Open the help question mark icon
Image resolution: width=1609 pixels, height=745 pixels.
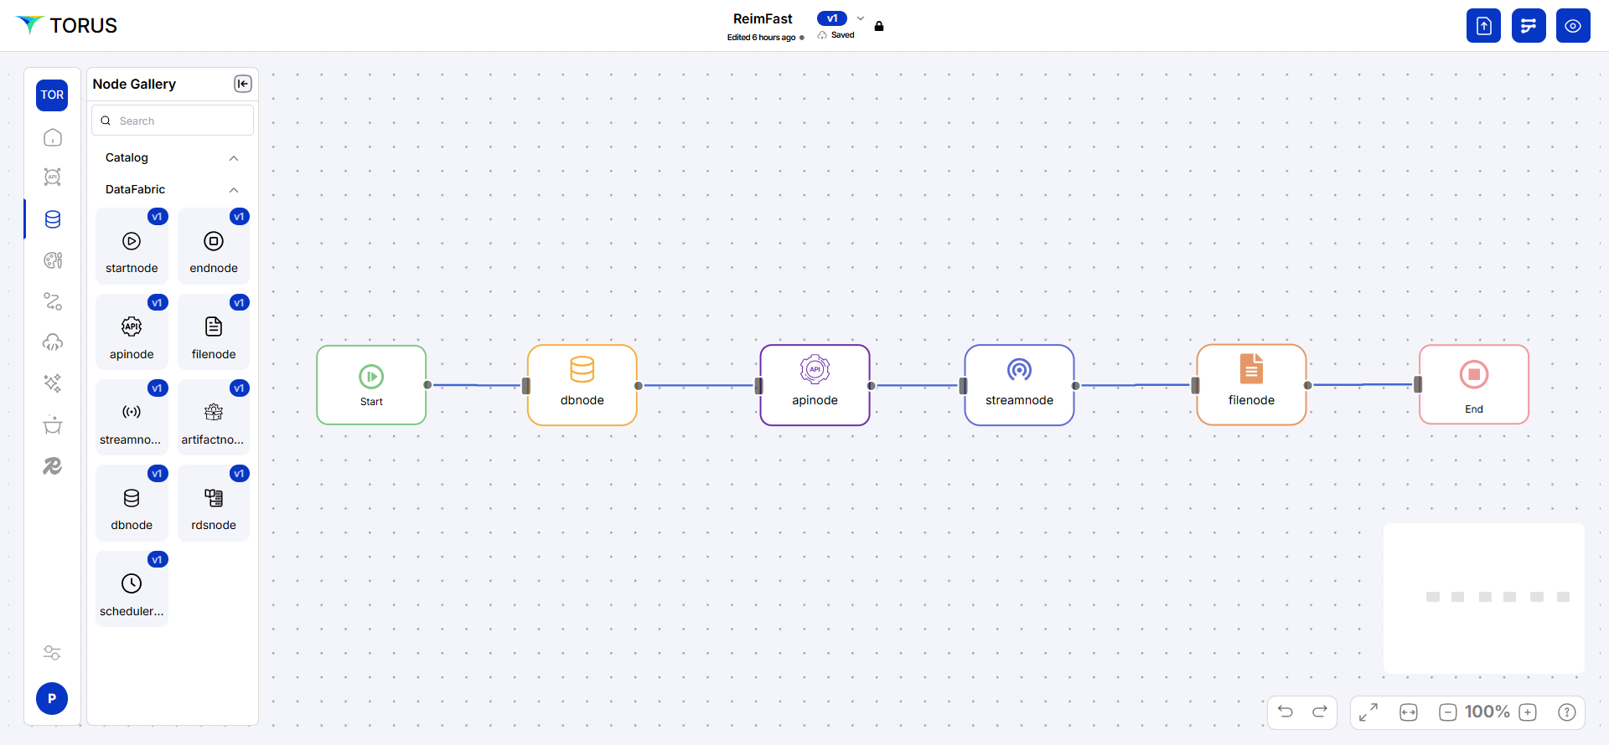(1566, 712)
